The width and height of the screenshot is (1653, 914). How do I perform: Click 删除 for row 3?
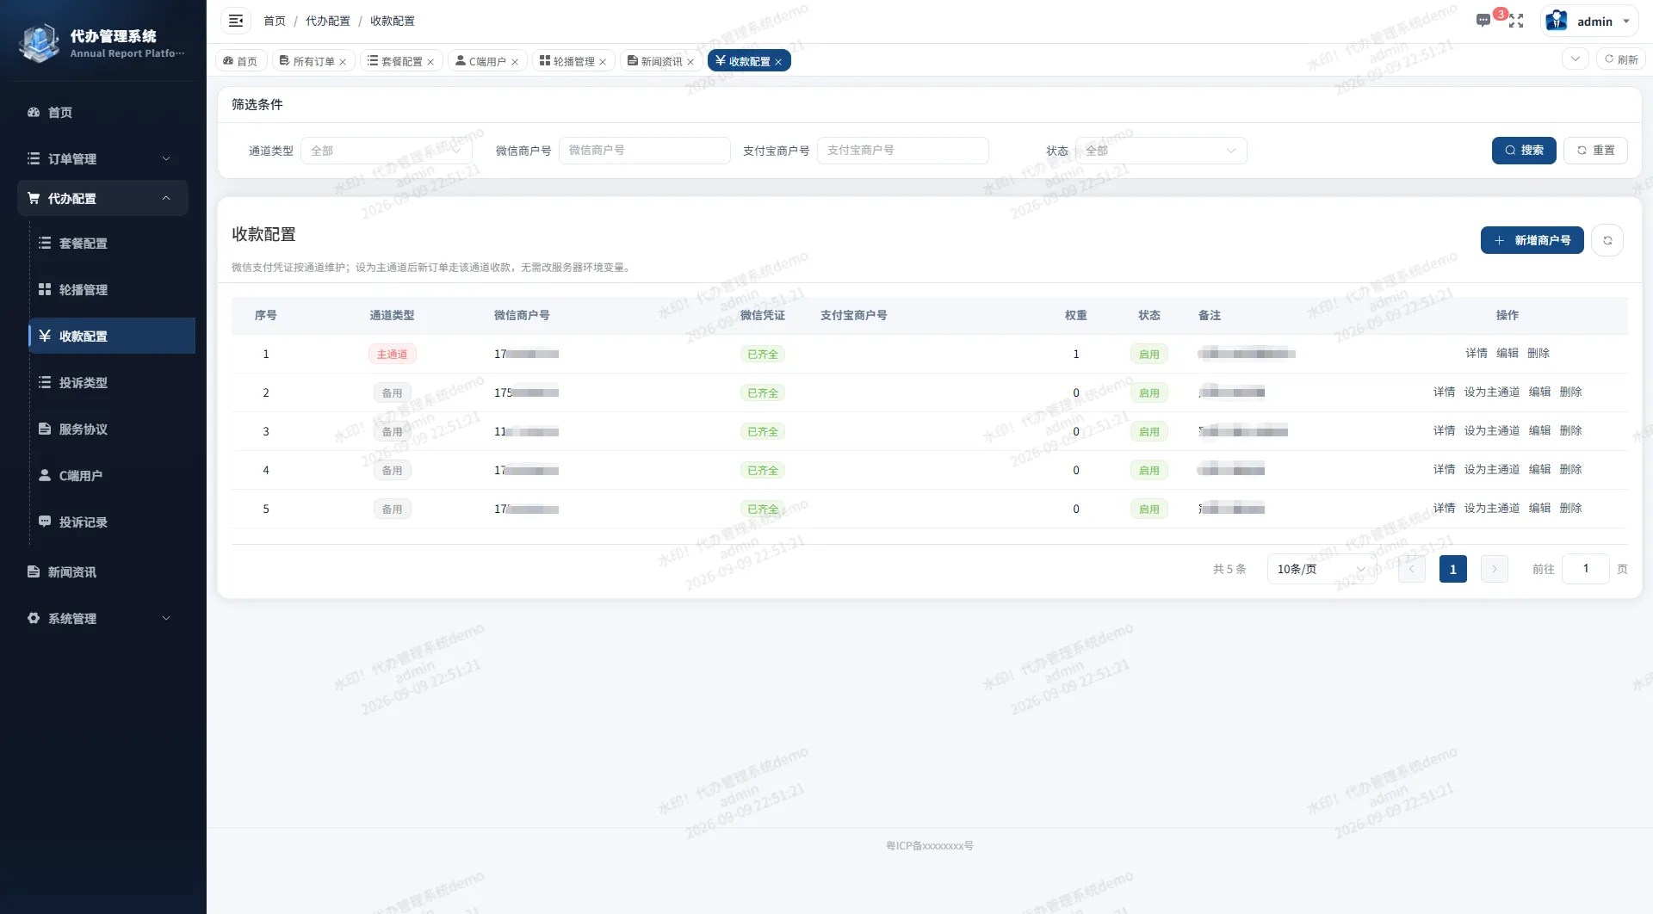(1570, 430)
